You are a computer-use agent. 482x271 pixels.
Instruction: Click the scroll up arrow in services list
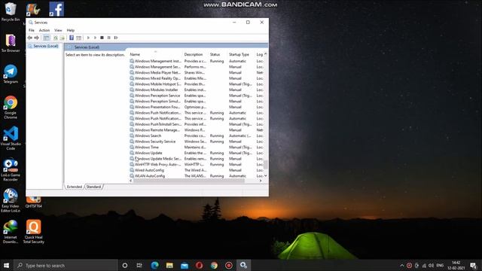(x=266, y=54)
